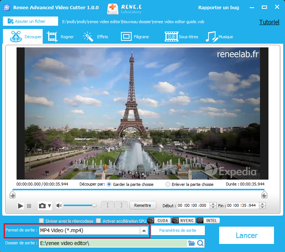Browse output folder with folder icon
This screenshot has height=252, width=285.
coord(191,243)
